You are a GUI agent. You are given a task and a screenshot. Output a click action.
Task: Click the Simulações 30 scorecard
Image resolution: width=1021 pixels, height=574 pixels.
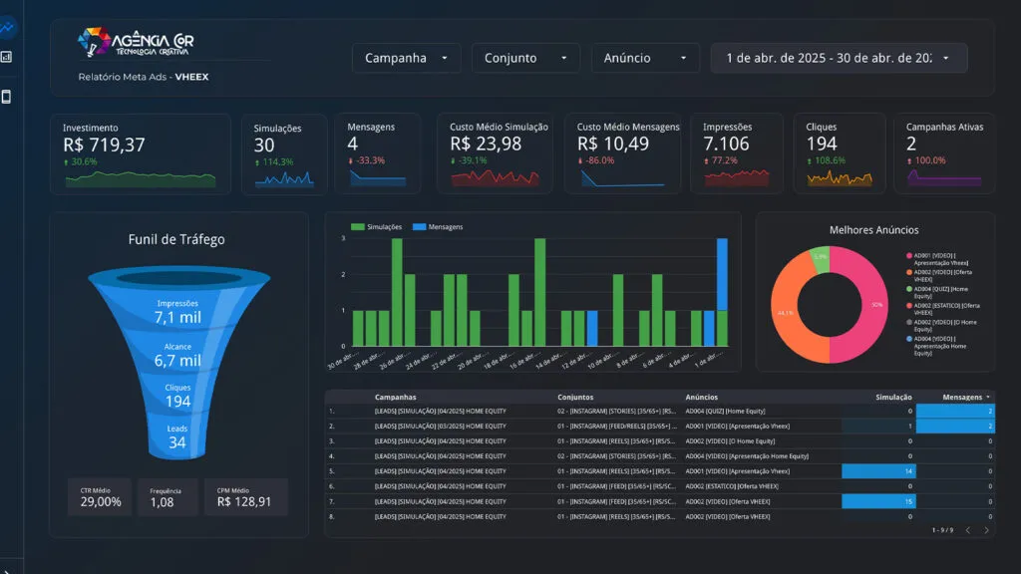click(284, 154)
